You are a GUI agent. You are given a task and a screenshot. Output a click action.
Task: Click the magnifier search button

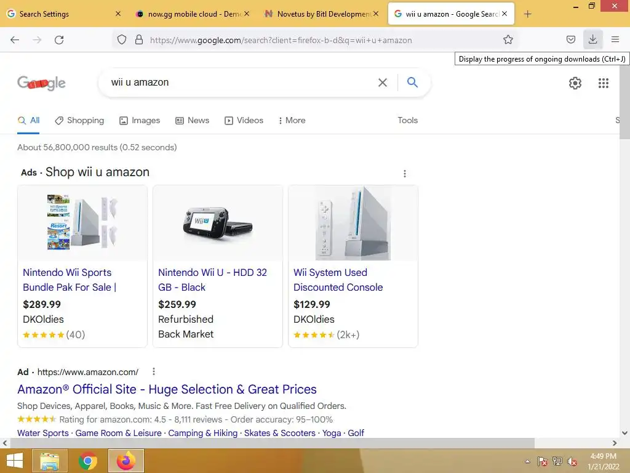412,83
